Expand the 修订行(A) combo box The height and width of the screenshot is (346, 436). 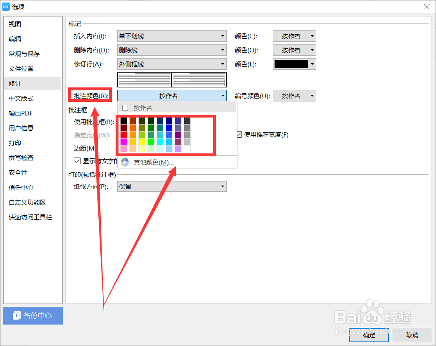[x=172, y=64]
